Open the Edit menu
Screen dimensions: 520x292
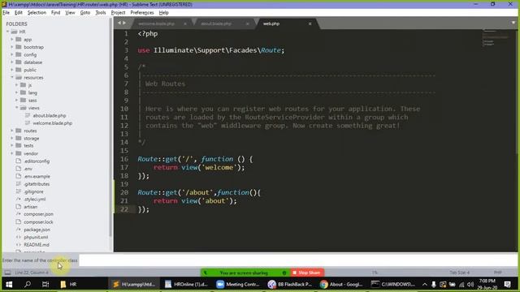tap(18, 13)
